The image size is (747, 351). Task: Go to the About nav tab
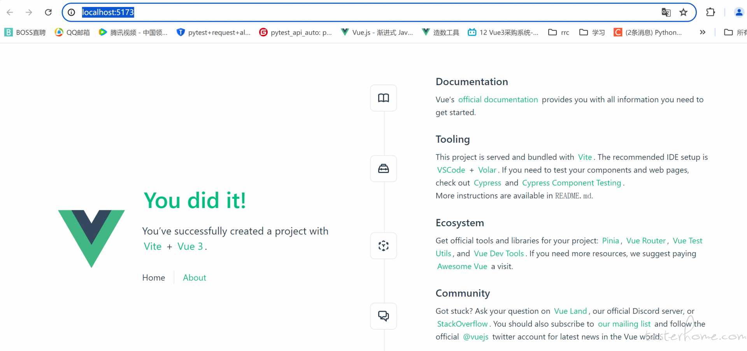(x=195, y=278)
